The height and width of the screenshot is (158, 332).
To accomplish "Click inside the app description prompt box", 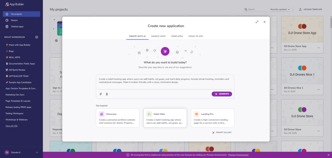I will [165, 82].
